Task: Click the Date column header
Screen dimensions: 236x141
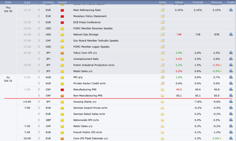Action: [x=8, y=2]
